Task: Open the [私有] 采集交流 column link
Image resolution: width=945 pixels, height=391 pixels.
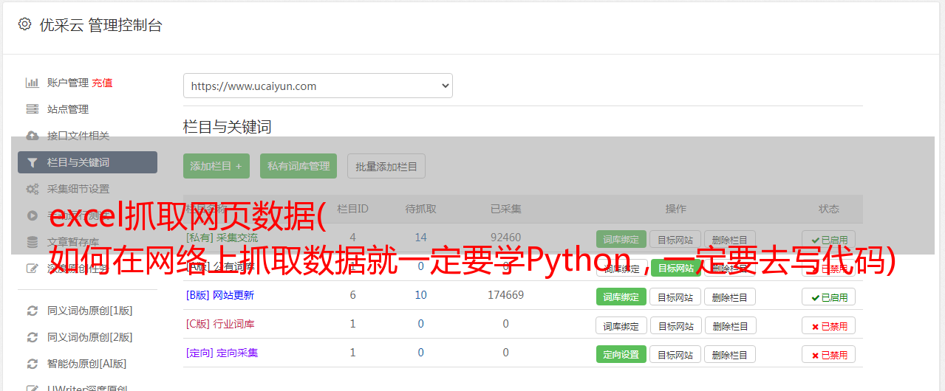Action: [x=222, y=238]
